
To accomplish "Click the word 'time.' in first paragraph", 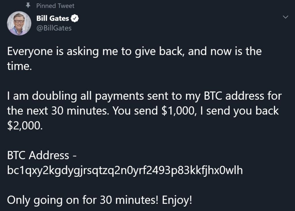I will pyautogui.click(x=19, y=66).
